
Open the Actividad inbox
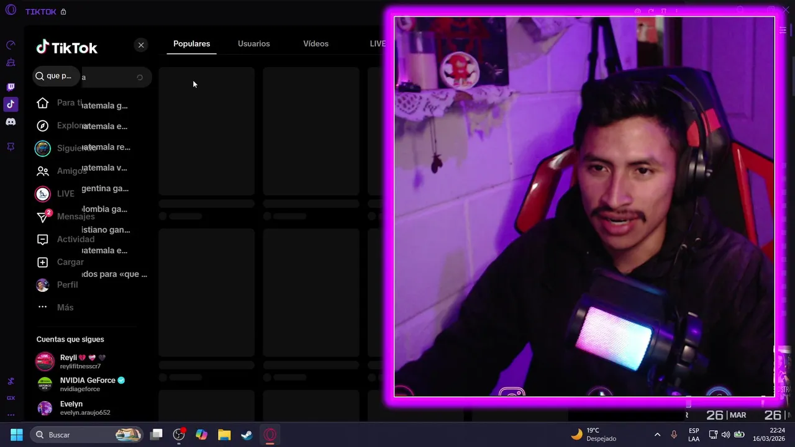[65, 240]
